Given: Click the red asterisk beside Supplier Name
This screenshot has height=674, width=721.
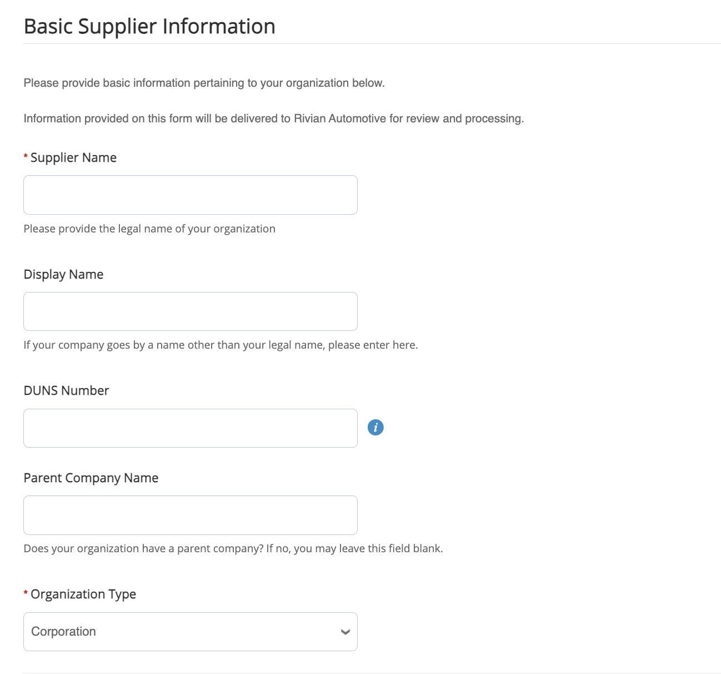Looking at the screenshot, I should click(26, 157).
